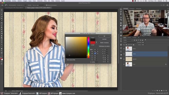Click OK in the color picker

[104, 36]
